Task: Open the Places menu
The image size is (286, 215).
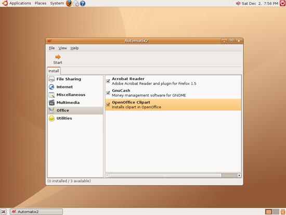Action: (x=41, y=3)
